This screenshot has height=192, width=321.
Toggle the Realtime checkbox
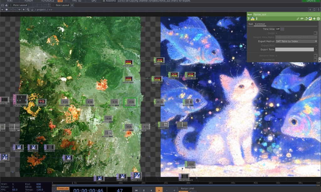click(104, 1)
